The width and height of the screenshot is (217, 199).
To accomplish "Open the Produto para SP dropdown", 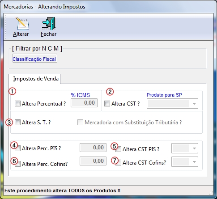I will 172,103.
